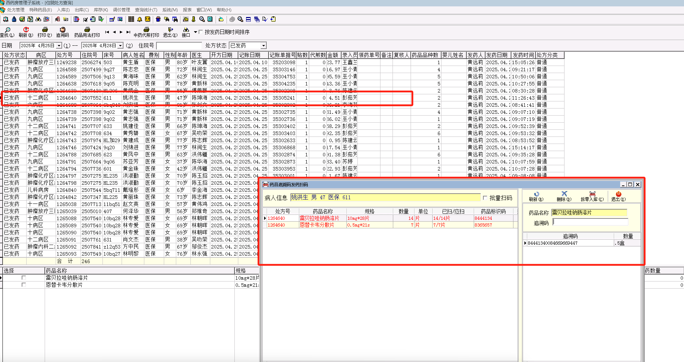The width and height of the screenshot is (684, 362).
Task: Click the 打印 print icon
Action: (x=45, y=30)
